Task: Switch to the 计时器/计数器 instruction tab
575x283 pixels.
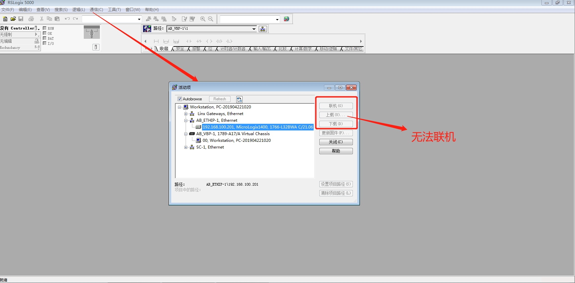Action: point(233,49)
